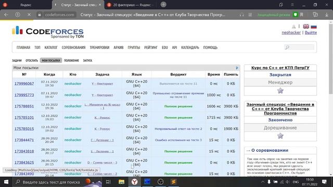Switch site language to English flag
The image size is (333, 187).
(306, 26)
